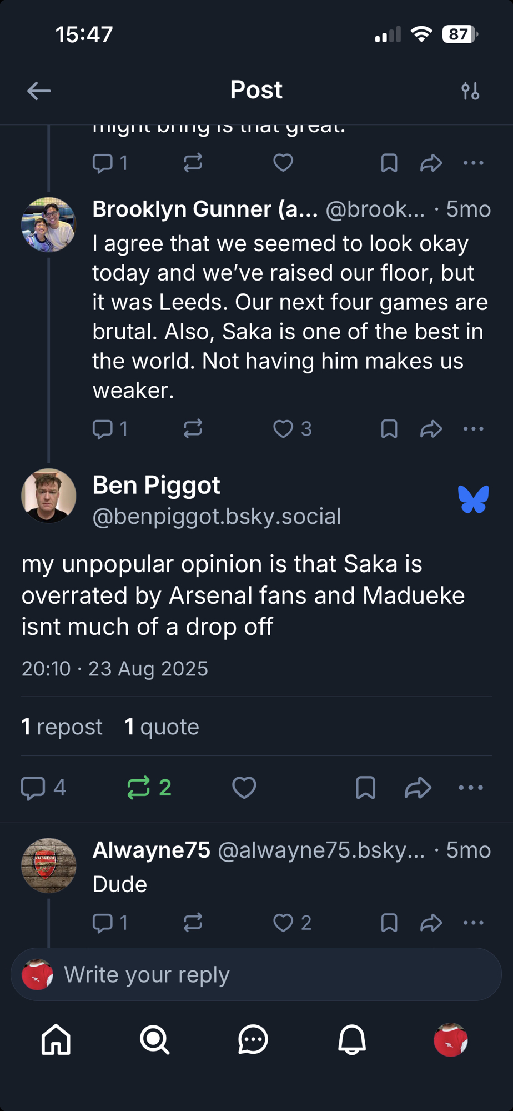
Task: Open thread view settings icon
Action: pos(470,91)
